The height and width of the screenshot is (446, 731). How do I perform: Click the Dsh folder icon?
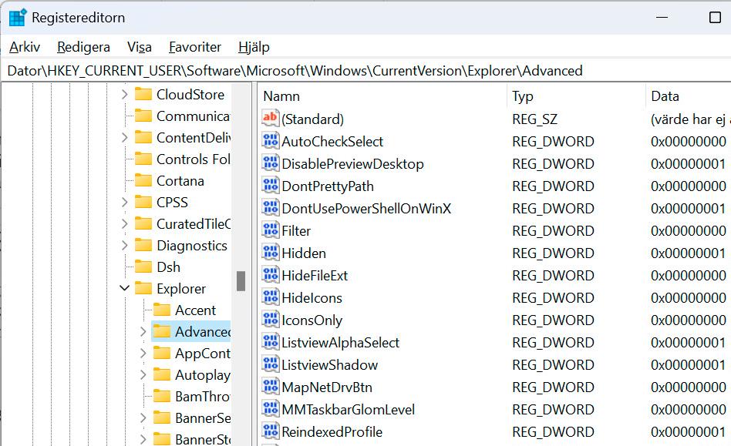pyautogui.click(x=143, y=267)
